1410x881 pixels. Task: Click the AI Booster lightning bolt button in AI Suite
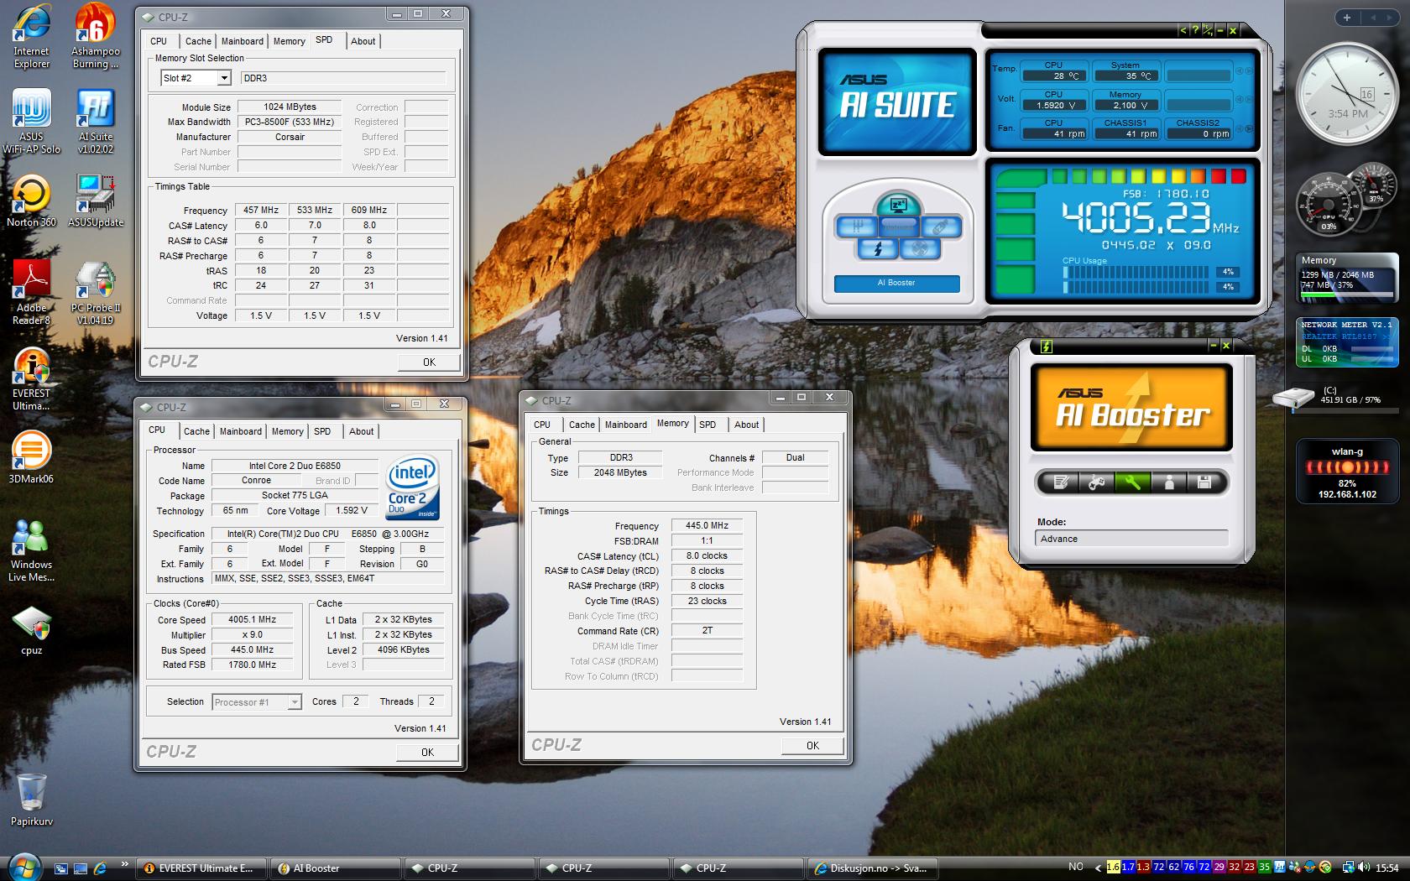pos(878,248)
